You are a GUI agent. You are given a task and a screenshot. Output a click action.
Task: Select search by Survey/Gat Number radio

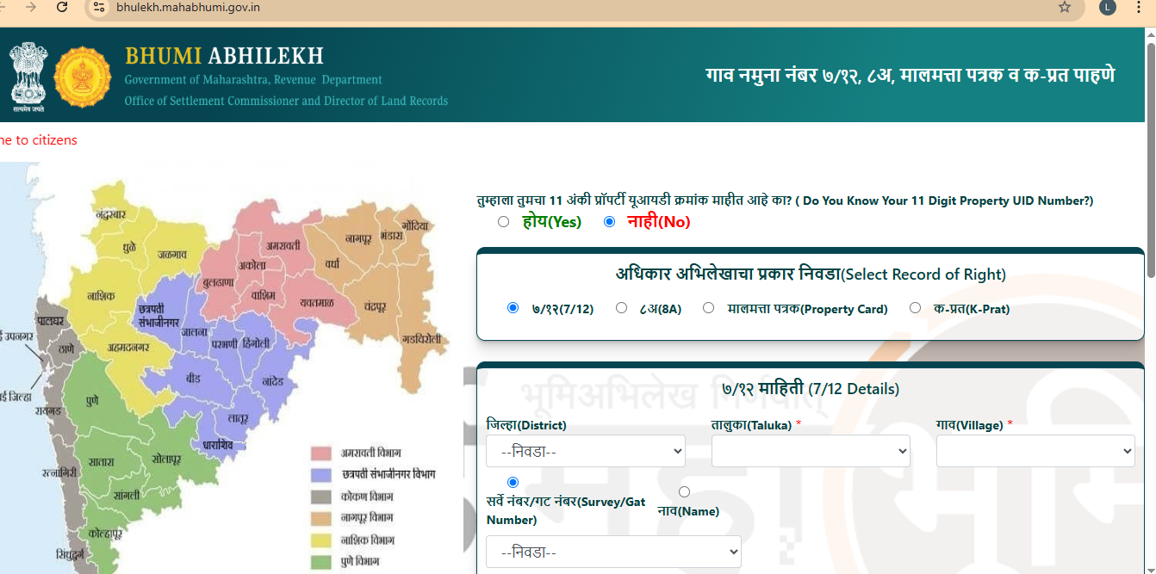pos(513,483)
